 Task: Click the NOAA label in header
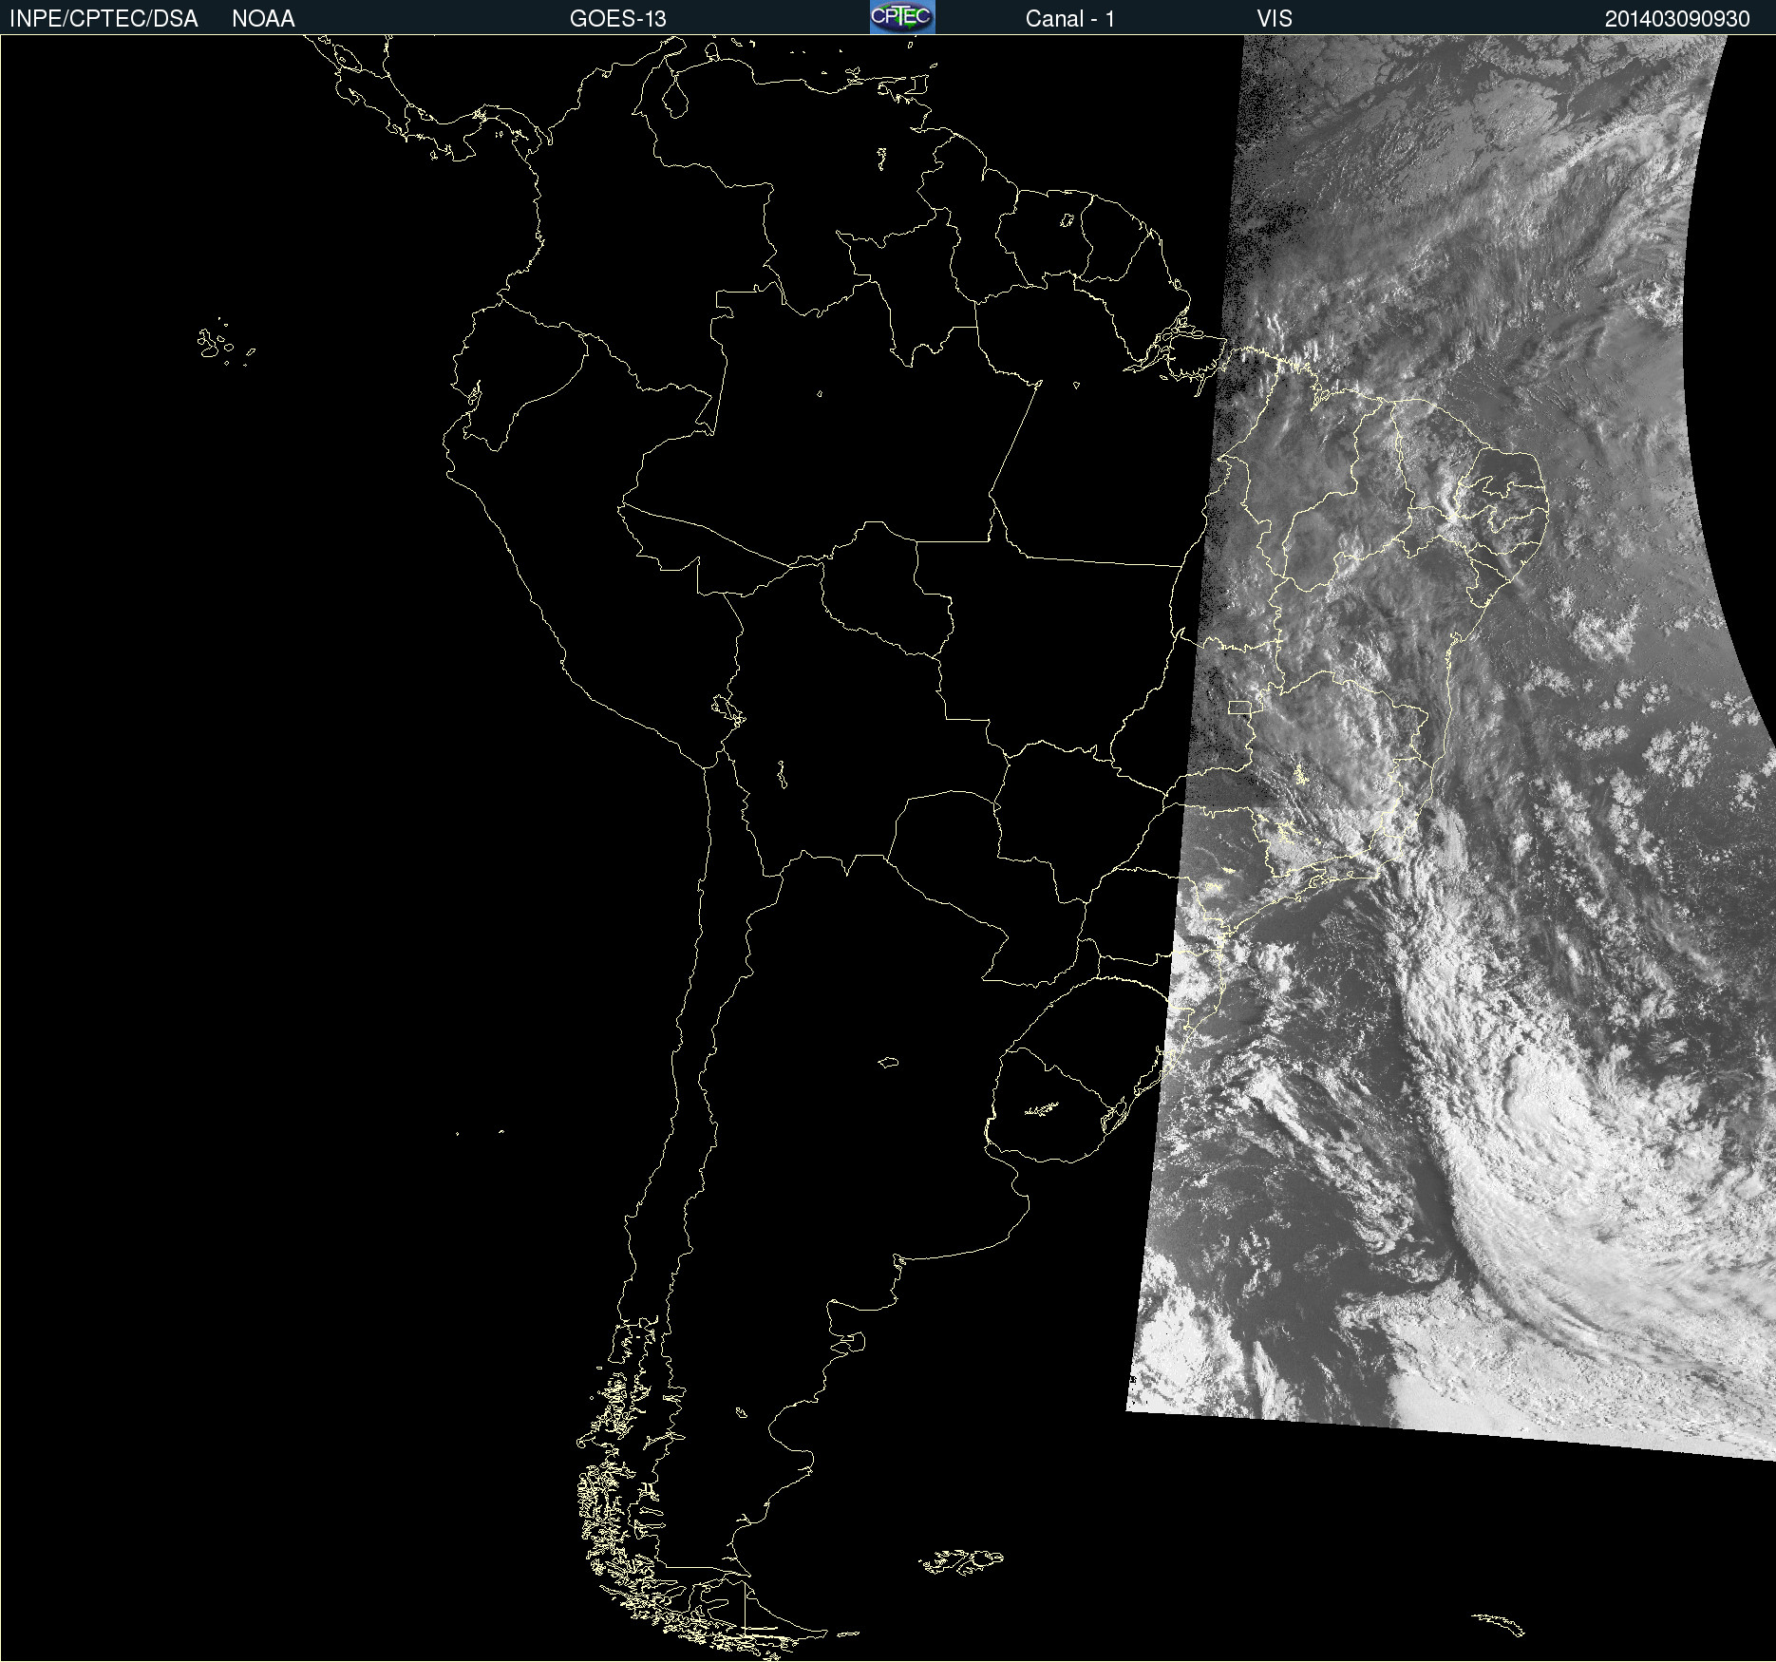pyautogui.click(x=263, y=19)
